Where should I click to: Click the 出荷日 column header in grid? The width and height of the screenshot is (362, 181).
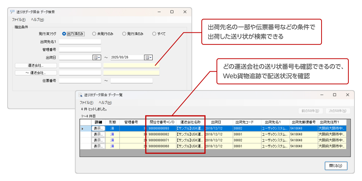pyautogui.click(x=216, y=122)
